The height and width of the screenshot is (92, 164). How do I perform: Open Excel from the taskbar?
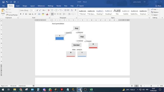[x=91, y=90]
